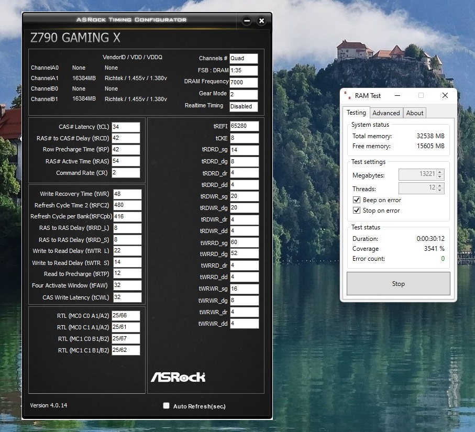Click the CAS Write Latency (tCWL) field
Screen dimensions: 475x432
[127, 297]
